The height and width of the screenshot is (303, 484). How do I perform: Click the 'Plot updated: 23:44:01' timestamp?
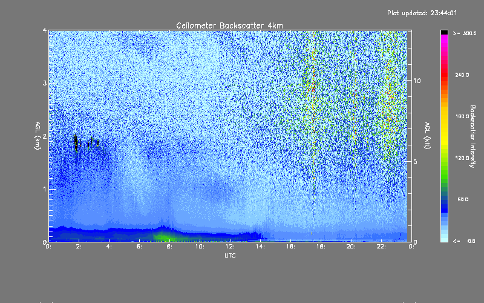tap(422, 13)
